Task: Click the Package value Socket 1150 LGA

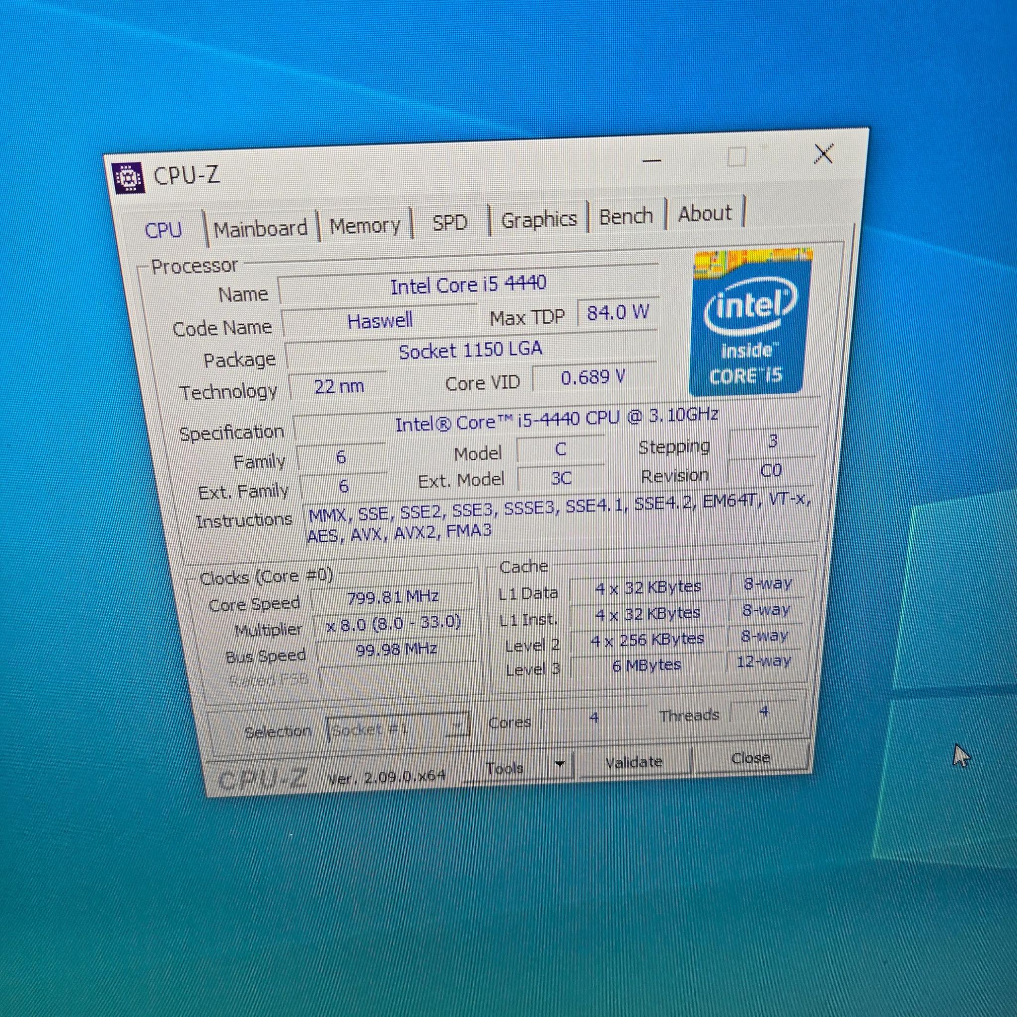Action: 470,351
